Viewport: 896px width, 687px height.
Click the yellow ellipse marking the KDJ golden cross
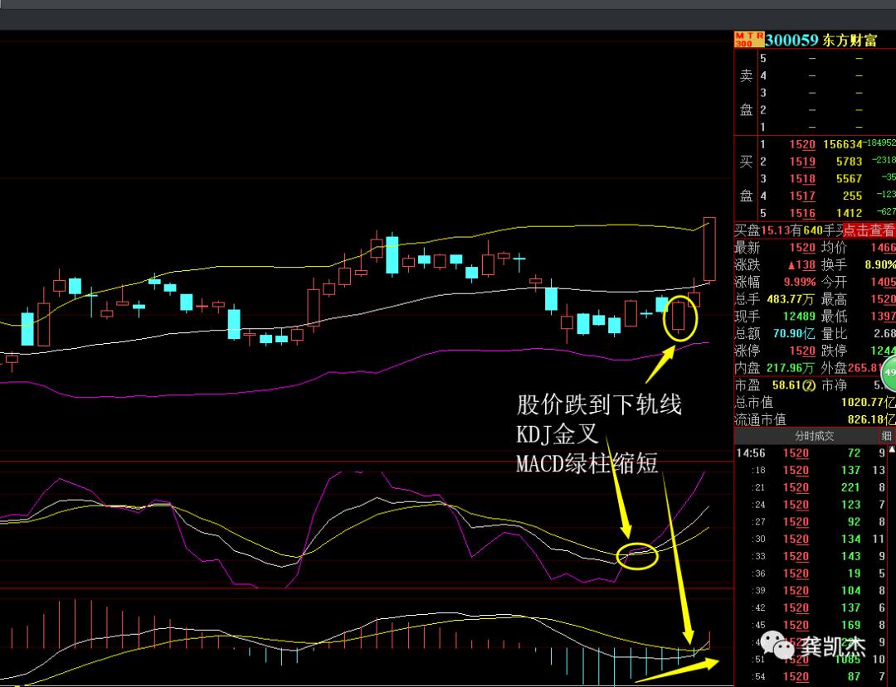(638, 554)
